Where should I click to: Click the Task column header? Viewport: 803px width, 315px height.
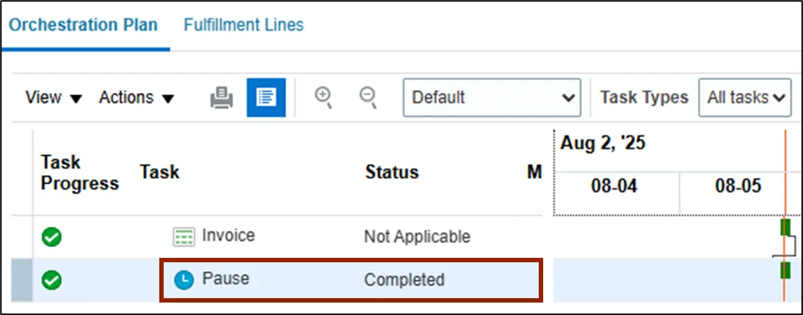click(x=159, y=172)
